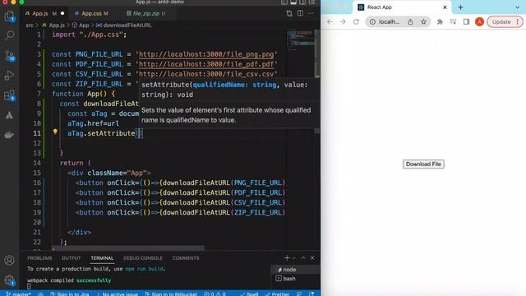Open media controls icon in Chrome
Viewport: 526px width, 296px height.
(x=453, y=22)
